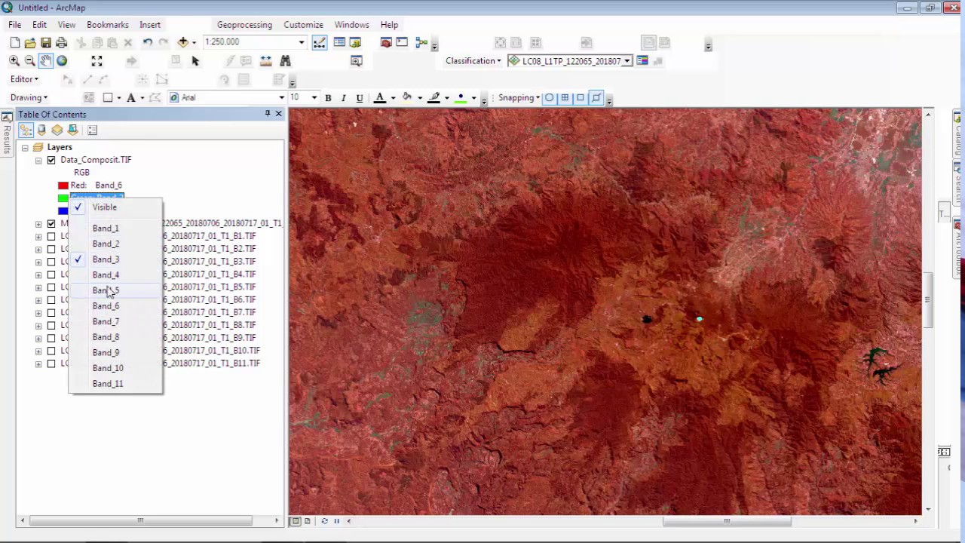Zoom to Full Extent globe icon
This screenshot has height=543, width=965.
tap(62, 61)
